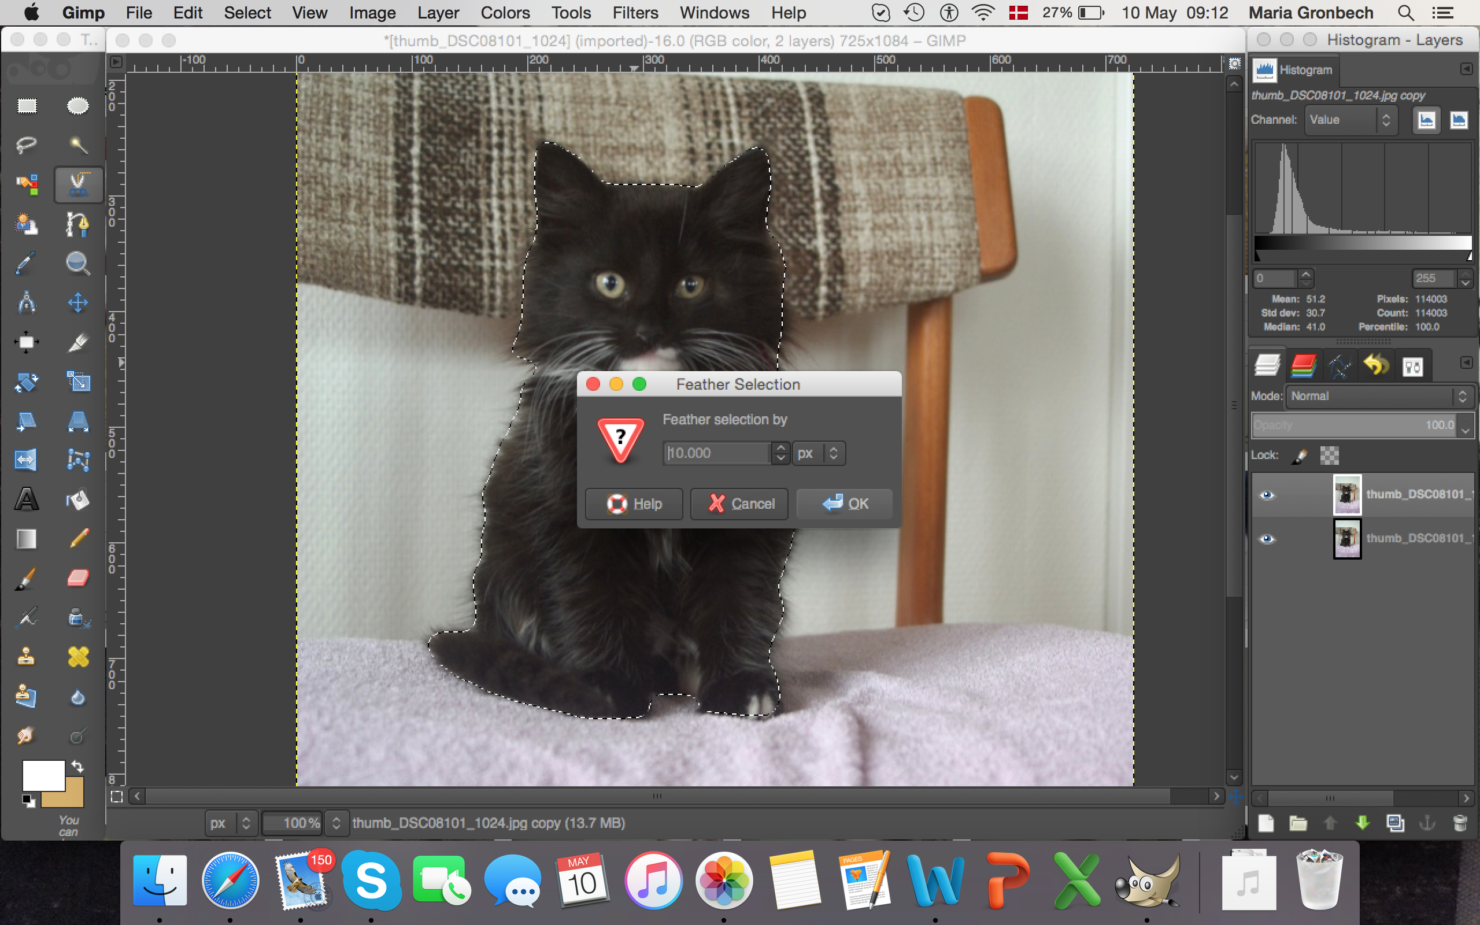
Task: Cancel the Feather Selection dialog
Action: (x=739, y=504)
